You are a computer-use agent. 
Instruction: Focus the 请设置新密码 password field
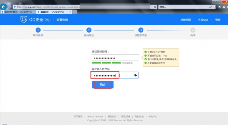pyautogui.click(x=115, y=58)
